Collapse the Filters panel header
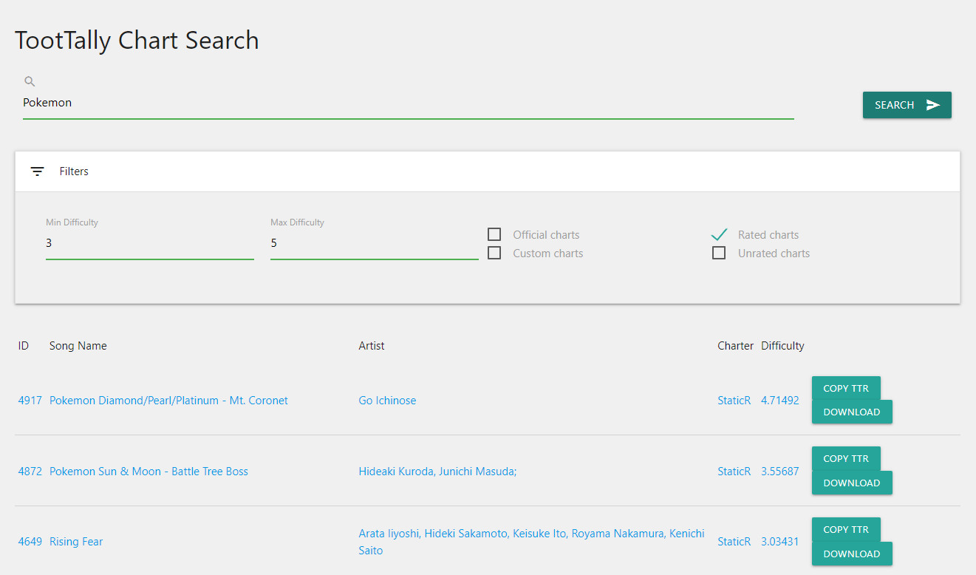Image resolution: width=976 pixels, height=575 pixels. (488, 171)
